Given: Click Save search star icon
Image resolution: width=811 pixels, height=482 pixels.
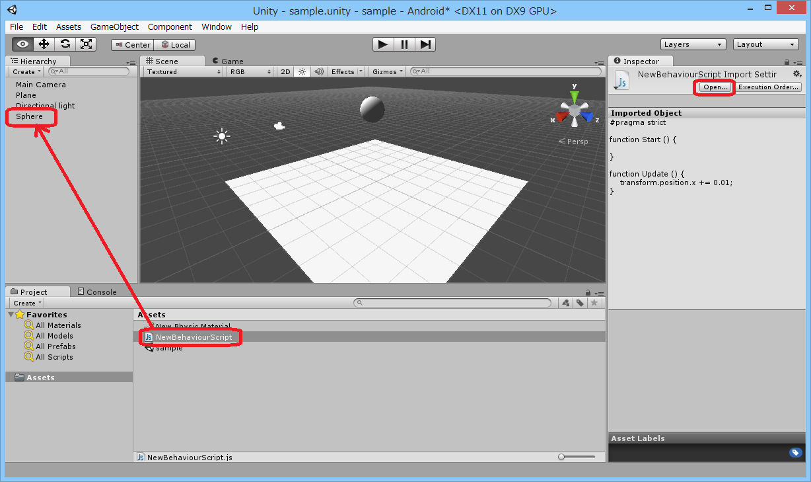Looking at the screenshot, I should pyautogui.click(x=594, y=303).
